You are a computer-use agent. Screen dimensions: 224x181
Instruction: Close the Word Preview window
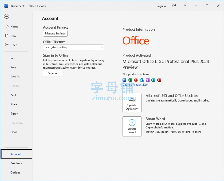(218, 6)
